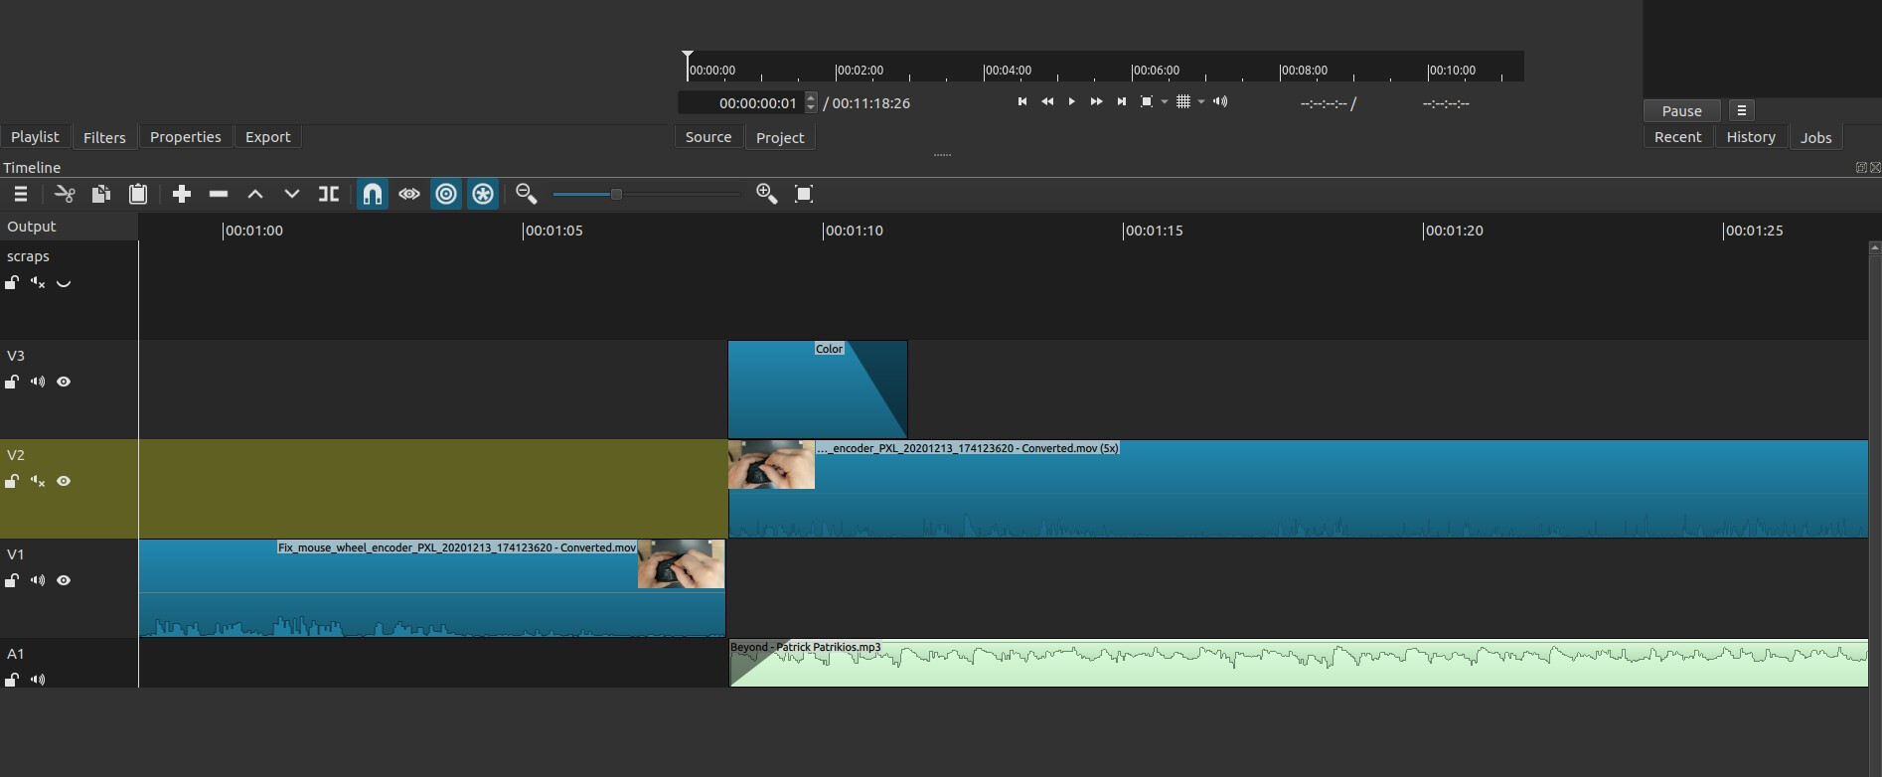Screen dimensions: 1882x777
Task: Click Zoom Timeline to Fit icon
Action: pos(804,194)
